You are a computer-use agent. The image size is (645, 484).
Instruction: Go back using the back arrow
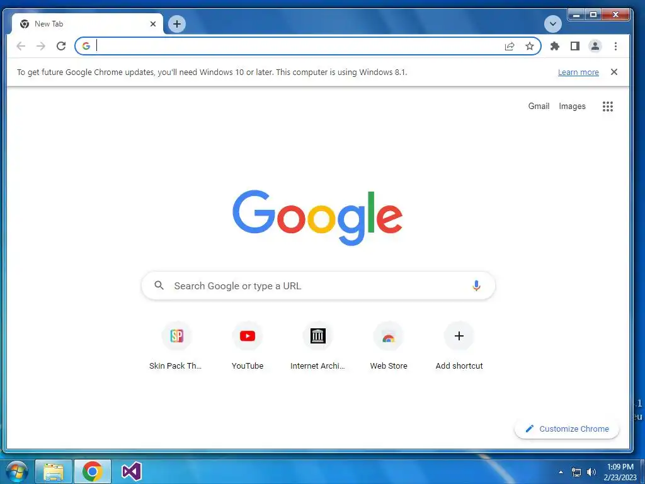[x=21, y=46]
